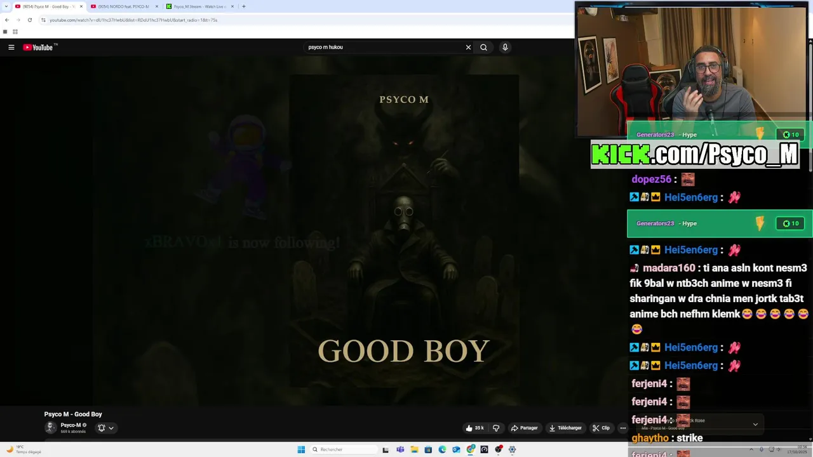This screenshot has width=813, height=457.
Task: Switch to the NORDO feat. PSYCO-M tab
Action: tap(124, 6)
